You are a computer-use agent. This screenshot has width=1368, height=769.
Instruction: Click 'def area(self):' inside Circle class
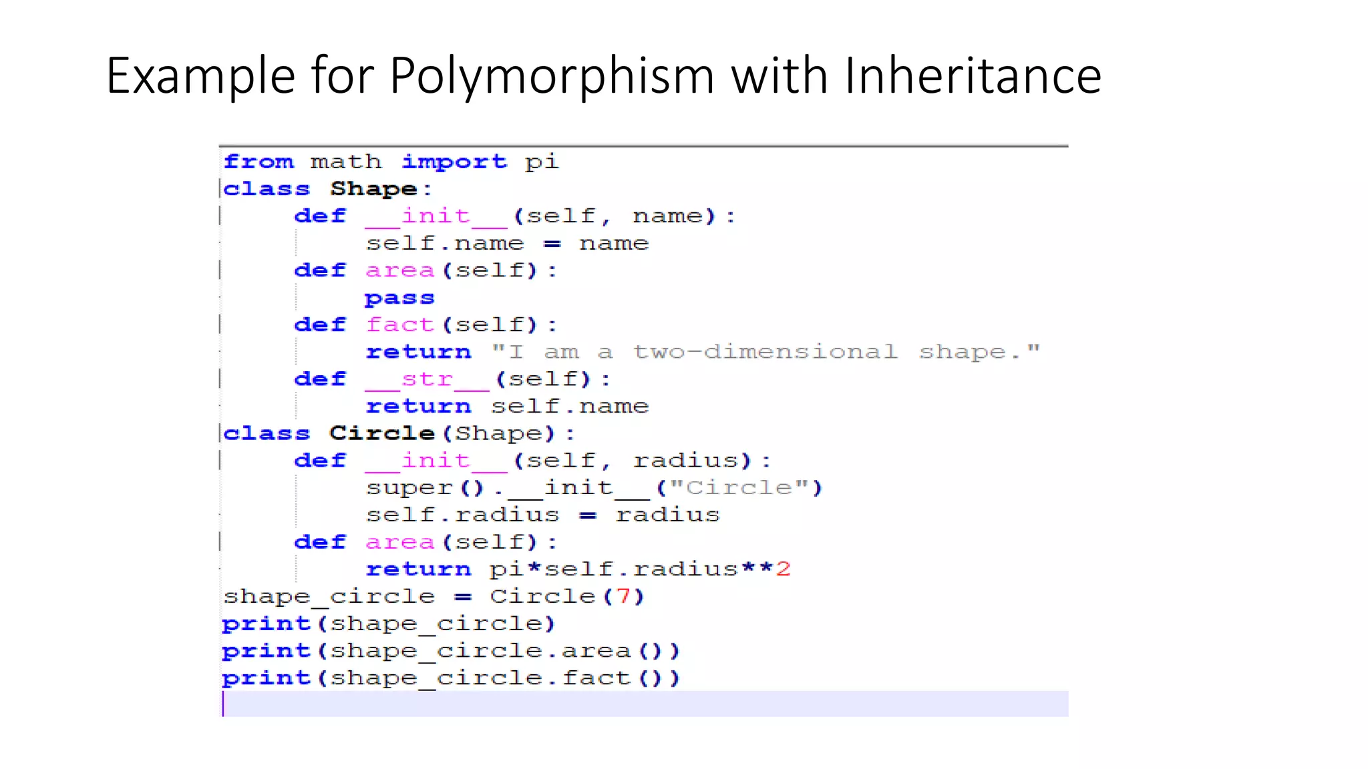(x=425, y=542)
